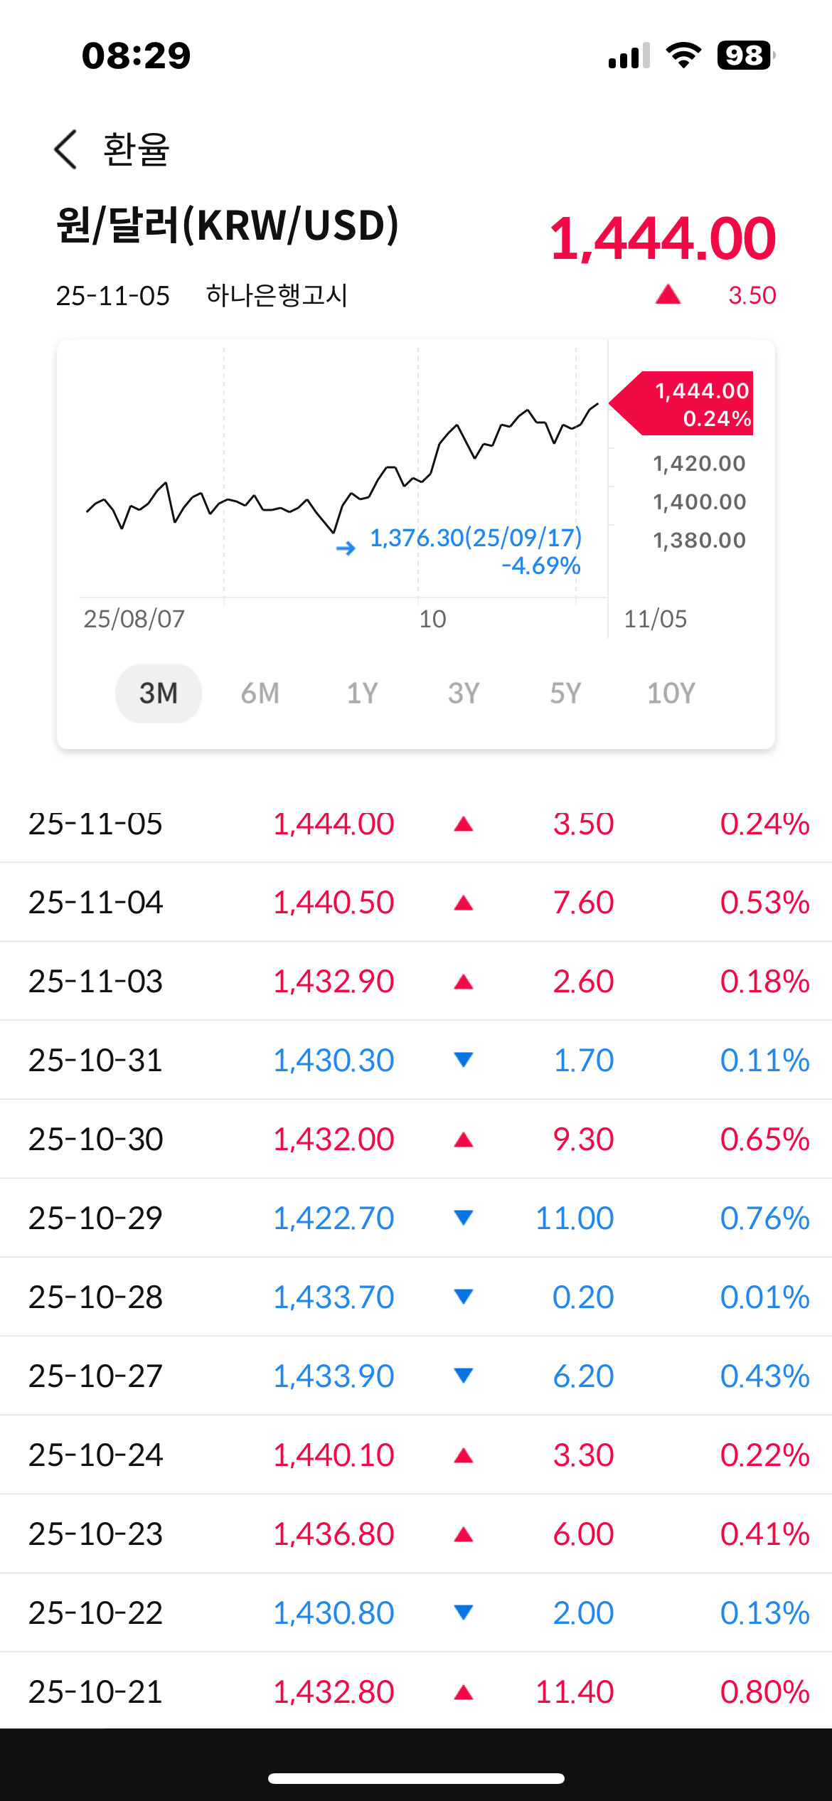Tap the red up triangle in header
Viewport: 832px width, 1801px height.
click(x=668, y=294)
